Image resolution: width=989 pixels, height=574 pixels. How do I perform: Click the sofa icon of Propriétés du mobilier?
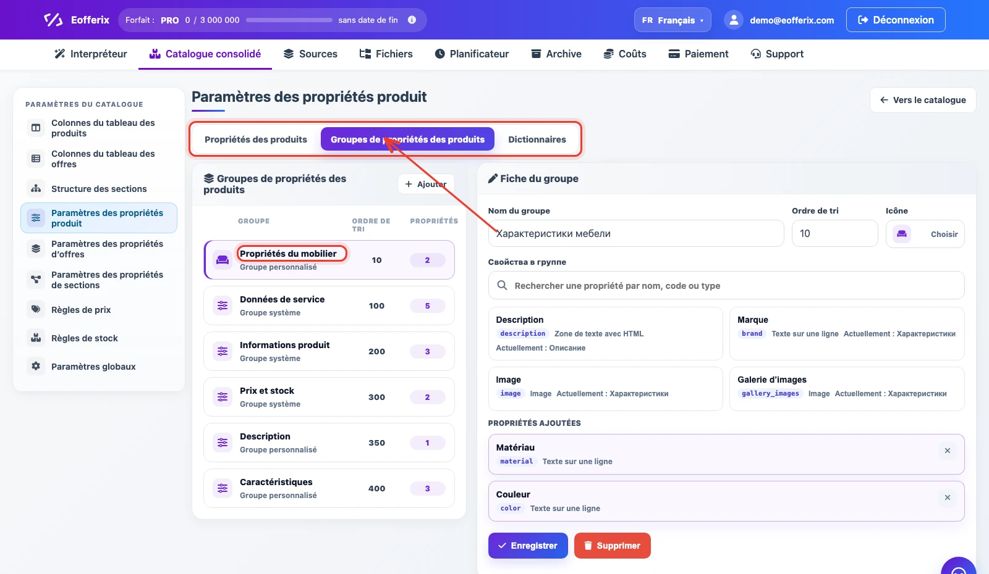[223, 260]
